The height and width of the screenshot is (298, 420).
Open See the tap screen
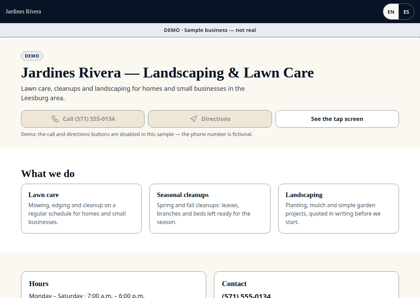(337, 119)
